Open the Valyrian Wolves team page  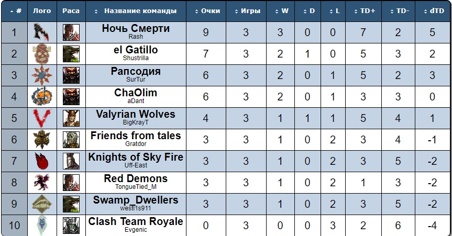(x=136, y=114)
